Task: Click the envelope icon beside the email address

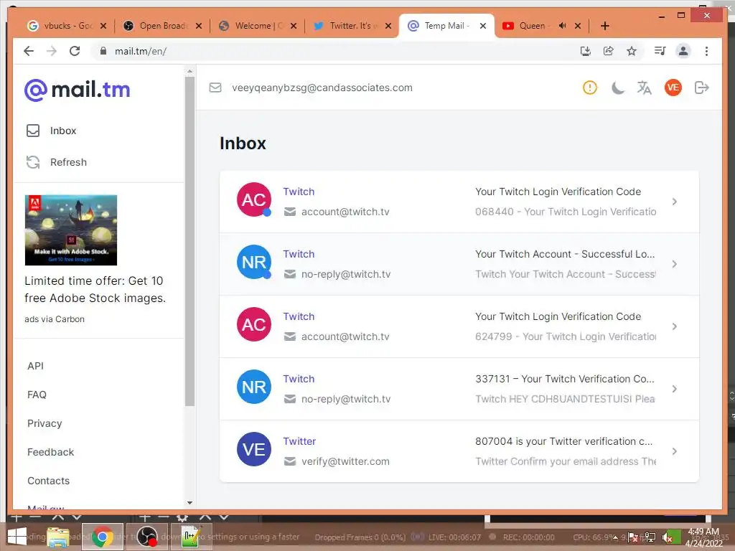Action: 215,88
